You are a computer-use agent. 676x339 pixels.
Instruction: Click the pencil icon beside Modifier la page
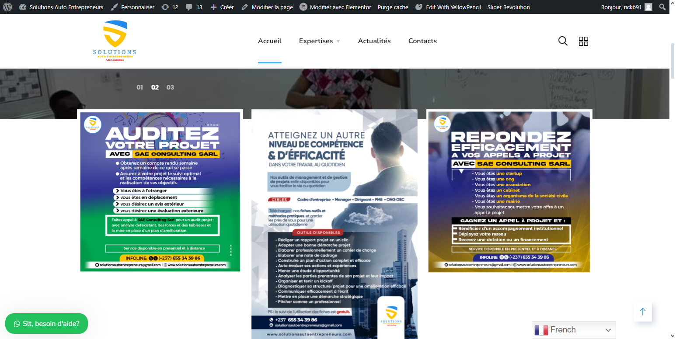[x=245, y=7]
